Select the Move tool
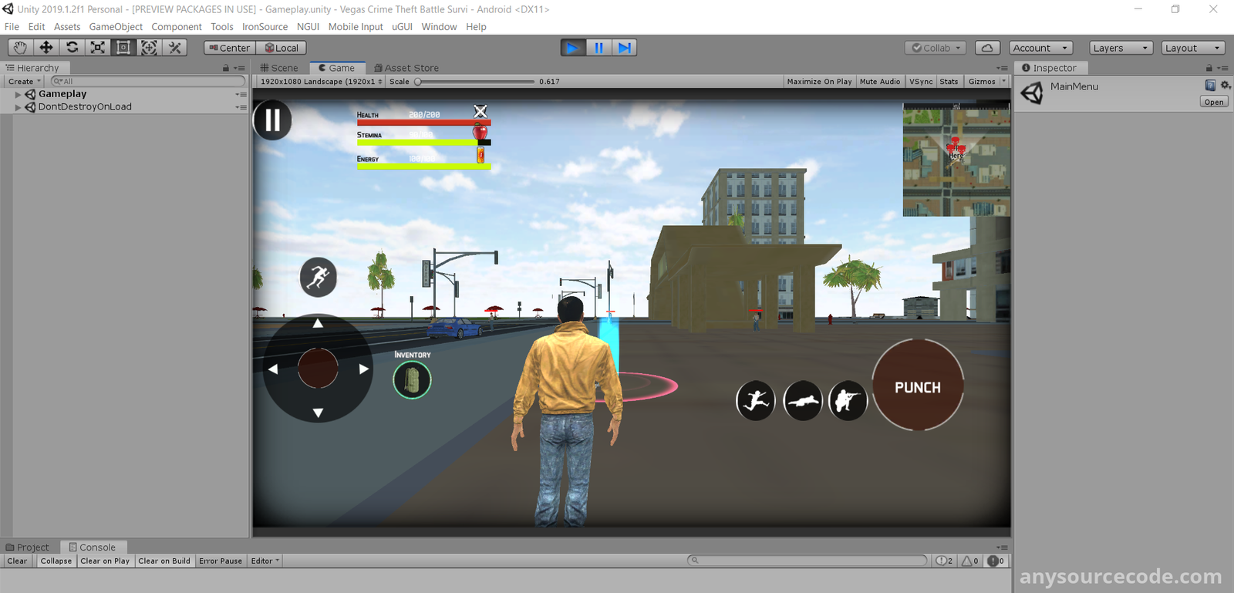The width and height of the screenshot is (1234, 593). 46,48
